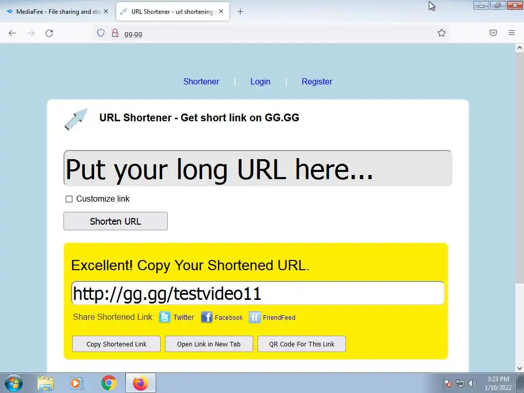Click the insecure connection padlock icon
The width and height of the screenshot is (524, 393).
tap(115, 33)
